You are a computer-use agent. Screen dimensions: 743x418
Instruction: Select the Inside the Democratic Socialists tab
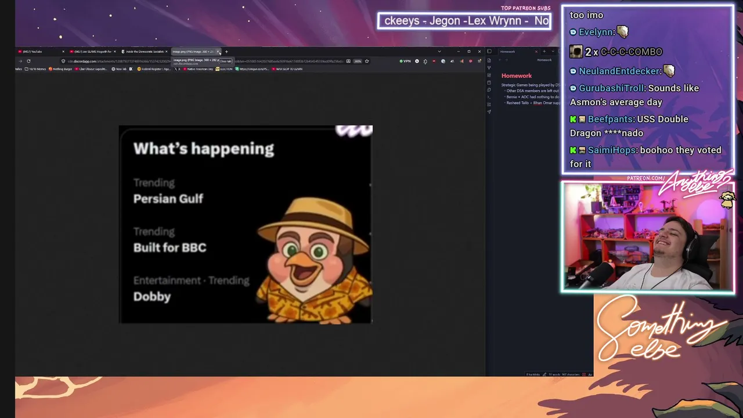(x=143, y=52)
